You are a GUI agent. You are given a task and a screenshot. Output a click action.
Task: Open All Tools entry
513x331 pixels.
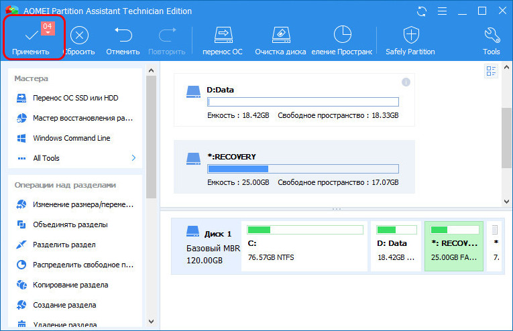[46, 158]
